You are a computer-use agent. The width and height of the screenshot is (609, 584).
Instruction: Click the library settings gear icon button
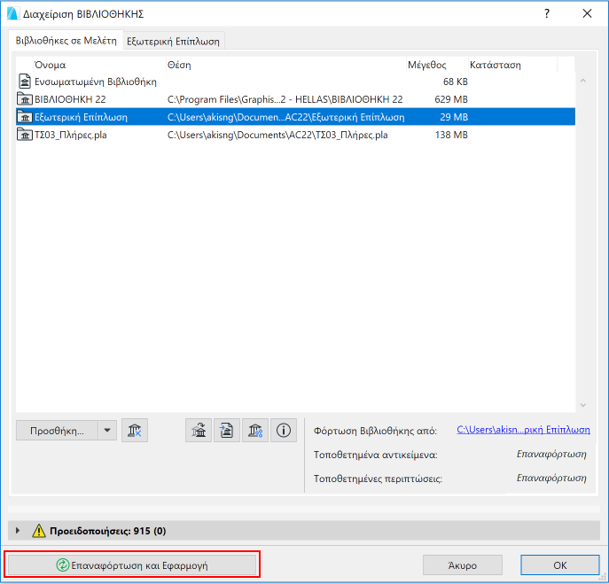(x=255, y=430)
